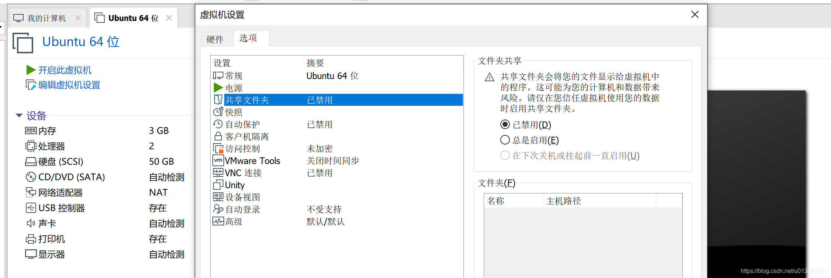Close the 我的计算机 tab
The height and width of the screenshot is (278, 831).
point(78,18)
